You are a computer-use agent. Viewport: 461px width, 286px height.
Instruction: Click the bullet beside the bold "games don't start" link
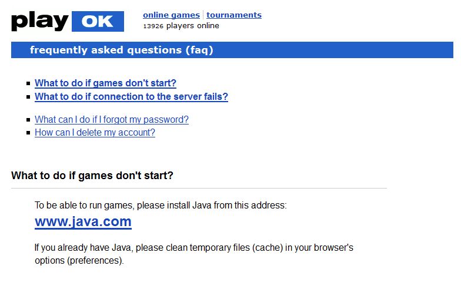(28, 84)
